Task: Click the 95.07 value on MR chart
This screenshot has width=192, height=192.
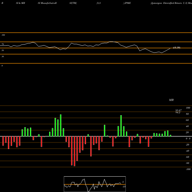Action: coord(179,110)
